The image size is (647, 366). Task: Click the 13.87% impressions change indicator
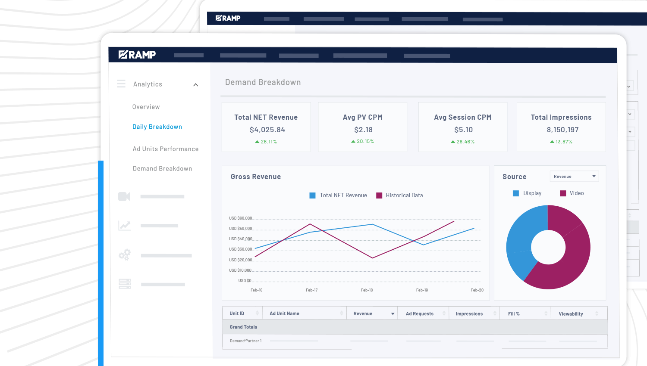click(561, 142)
